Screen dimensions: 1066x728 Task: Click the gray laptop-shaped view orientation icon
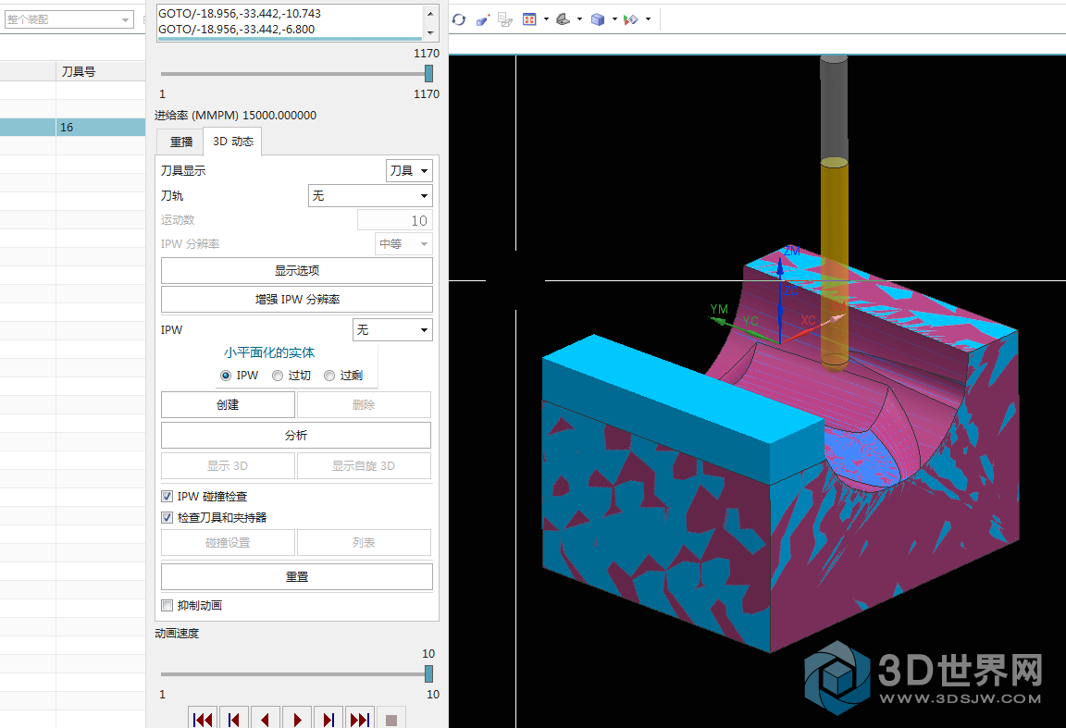(x=563, y=19)
